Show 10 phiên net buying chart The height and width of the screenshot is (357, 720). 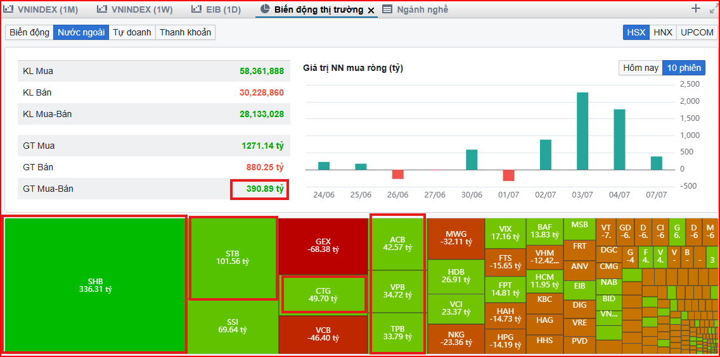click(x=684, y=68)
